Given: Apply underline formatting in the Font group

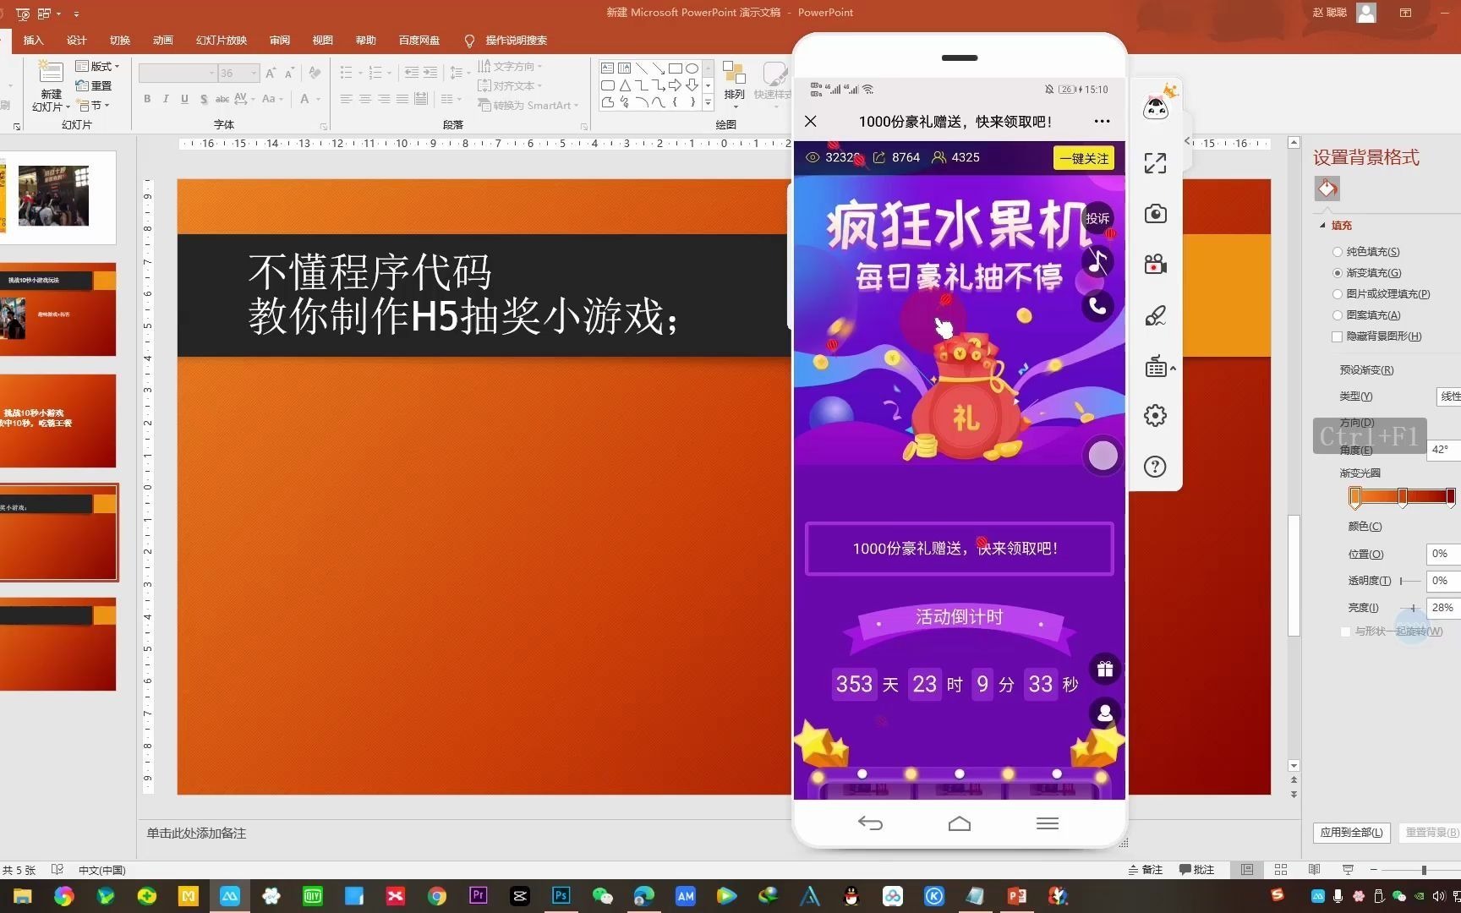Looking at the screenshot, I should [x=184, y=99].
